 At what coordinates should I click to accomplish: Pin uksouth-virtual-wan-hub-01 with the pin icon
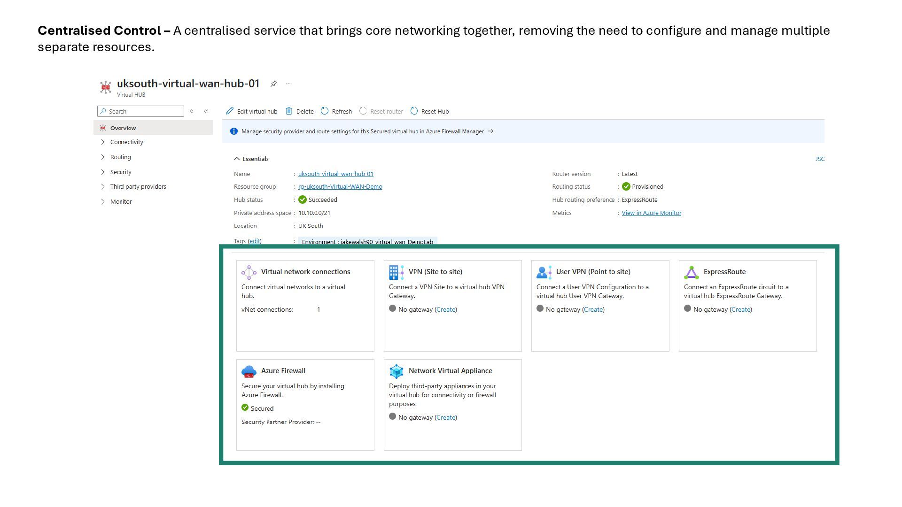273,84
